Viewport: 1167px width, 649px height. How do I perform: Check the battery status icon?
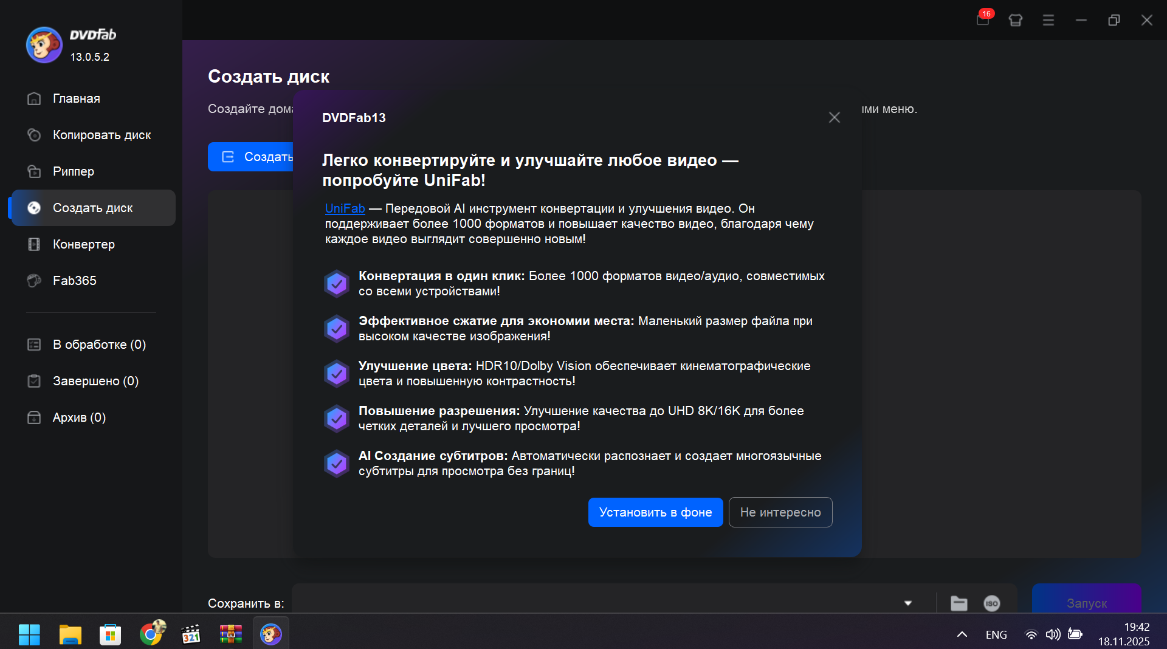[x=1075, y=634]
